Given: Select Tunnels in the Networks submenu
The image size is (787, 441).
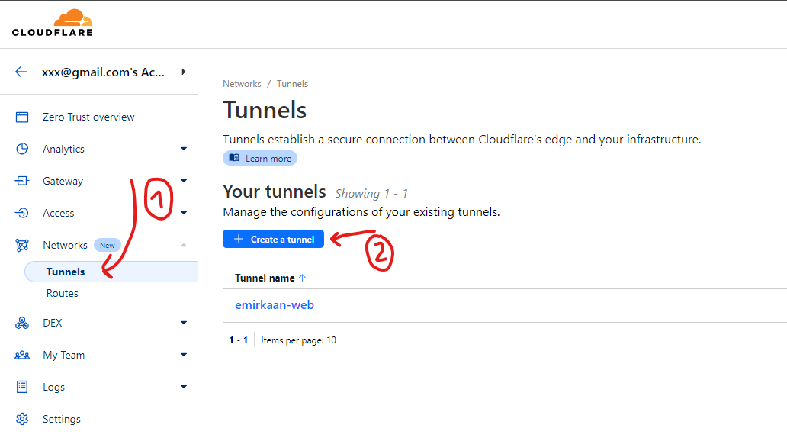Looking at the screenshot, I should pyautogui.click(x=66, y=272).
